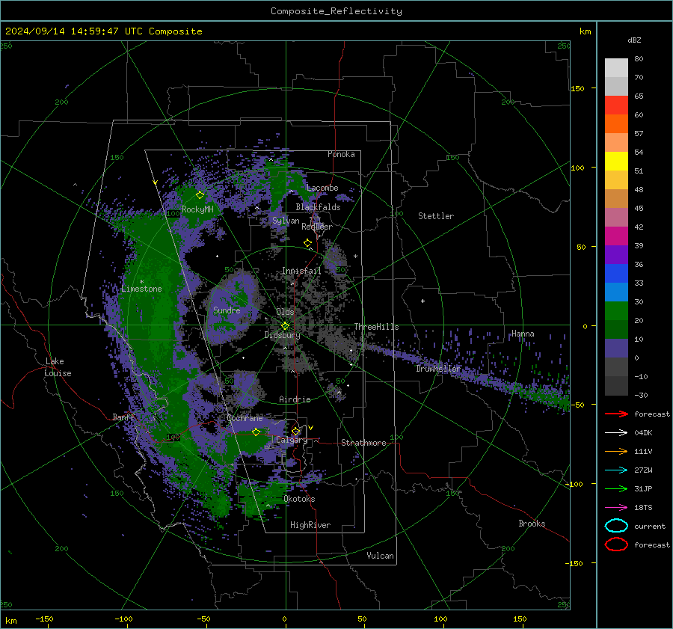
Task: Click the Sylvan map label
Action: pyautogui.click(x=286, y=221)
